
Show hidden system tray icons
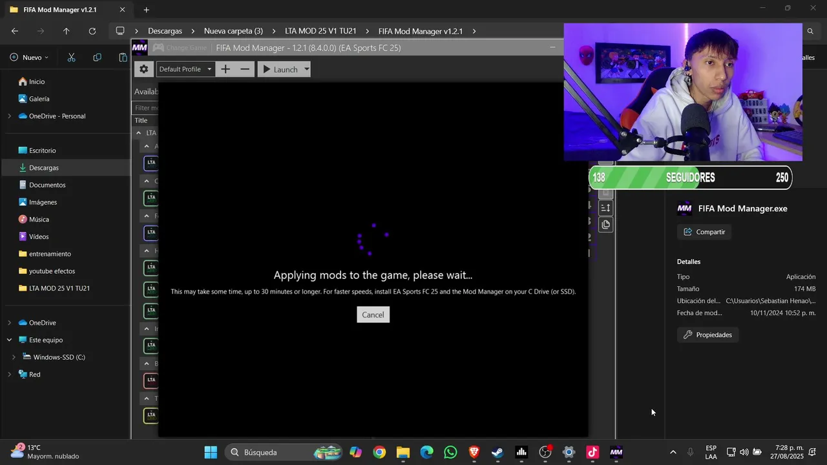[673, 452]
